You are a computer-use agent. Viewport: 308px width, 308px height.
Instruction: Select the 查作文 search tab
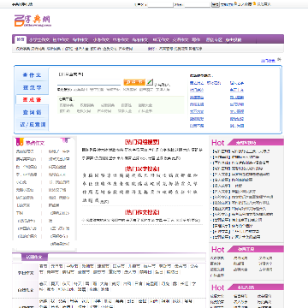coord(33,75)
